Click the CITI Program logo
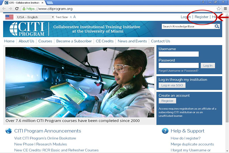The width and height of the screenshot is (229, 153). [x=27, y=29]
